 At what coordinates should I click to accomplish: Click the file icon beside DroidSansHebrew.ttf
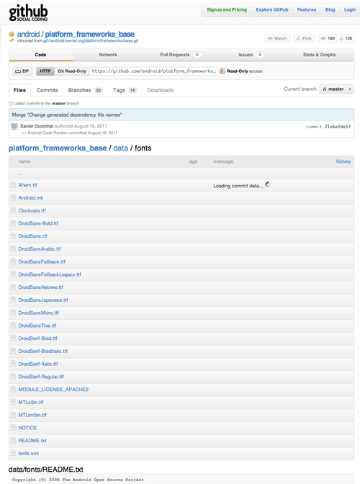point(13,287)
